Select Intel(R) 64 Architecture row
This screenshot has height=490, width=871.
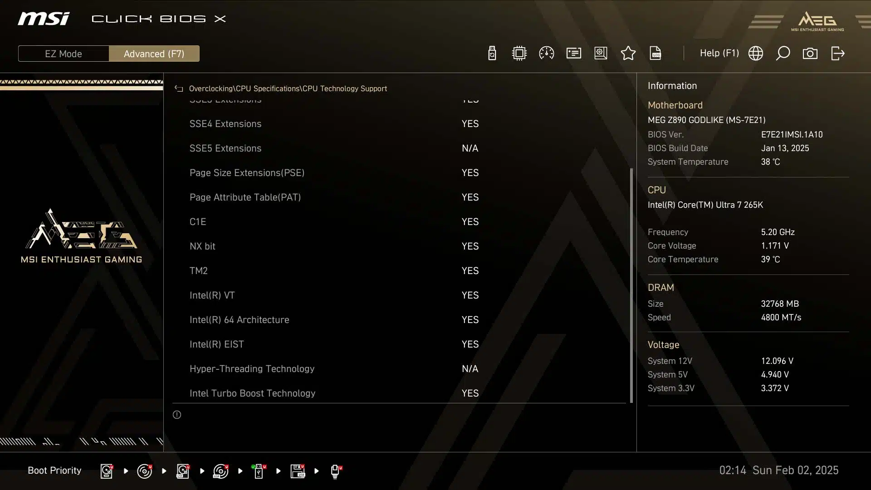point(399,320)
